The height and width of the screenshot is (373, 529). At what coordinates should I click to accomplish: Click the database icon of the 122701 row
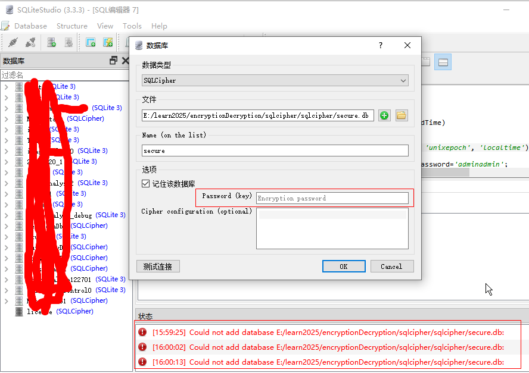(19, 280)
